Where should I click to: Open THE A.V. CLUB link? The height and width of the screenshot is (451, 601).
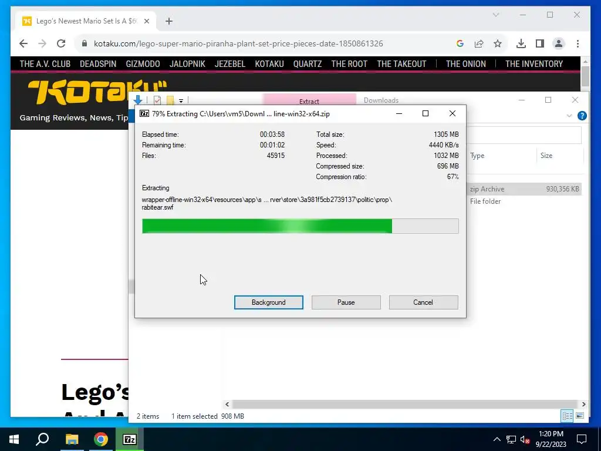click(45, 64)
